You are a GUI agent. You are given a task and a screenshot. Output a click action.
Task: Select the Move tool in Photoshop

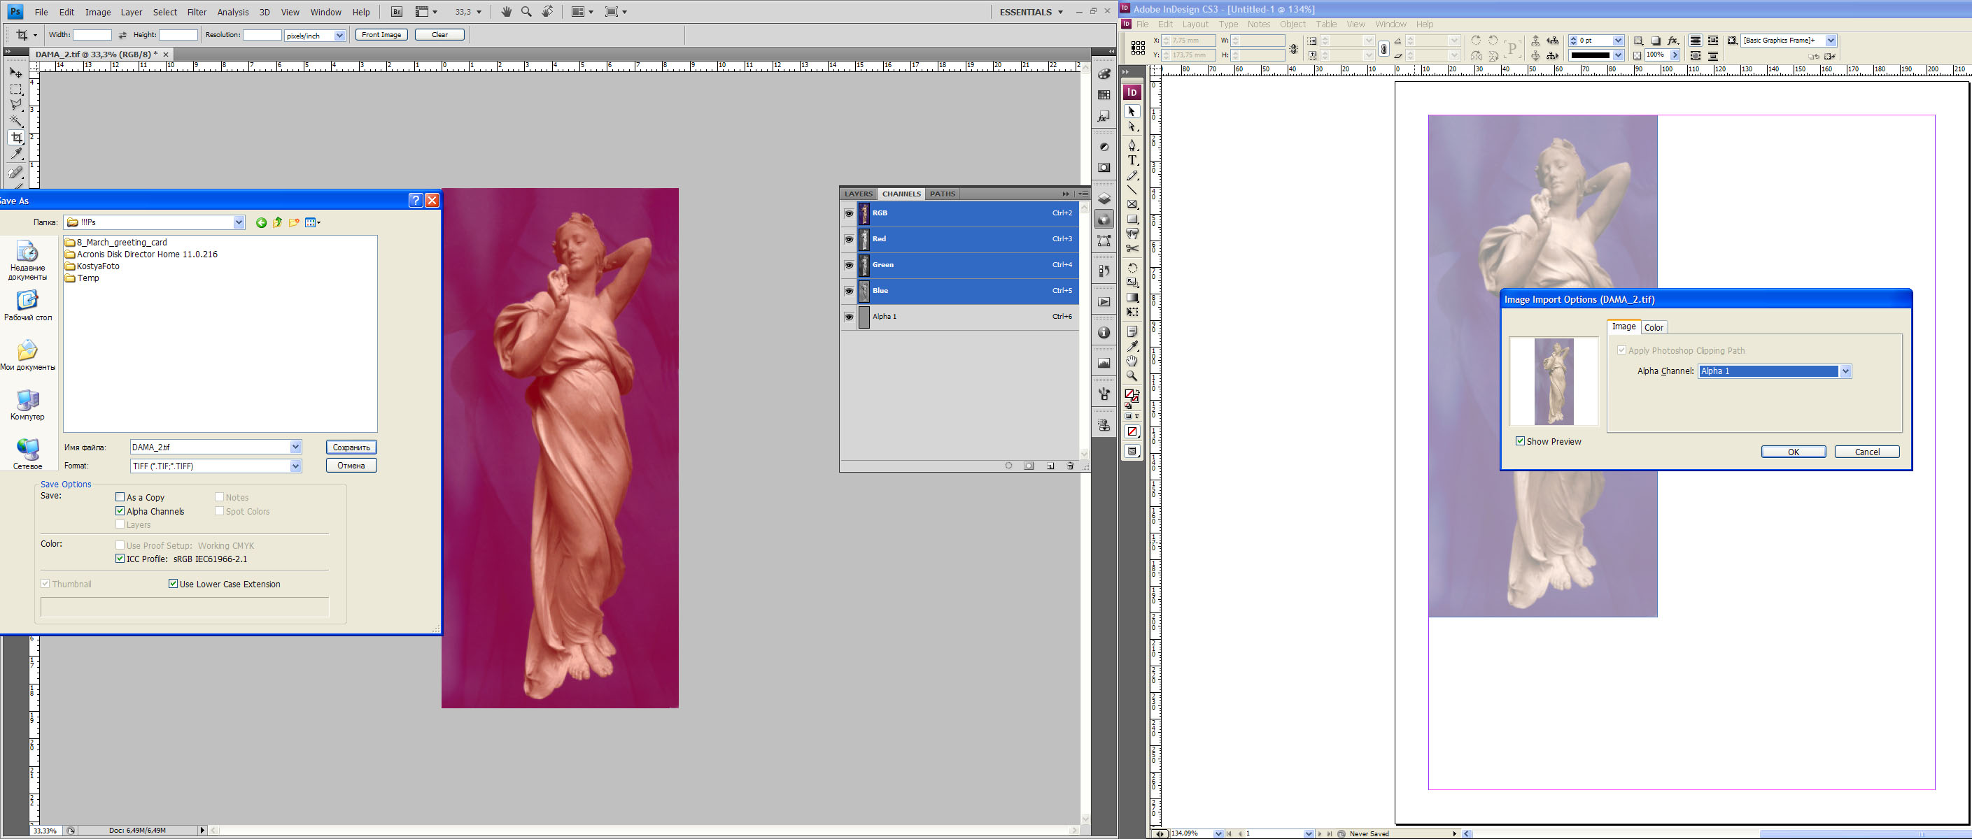click(16, 72)
